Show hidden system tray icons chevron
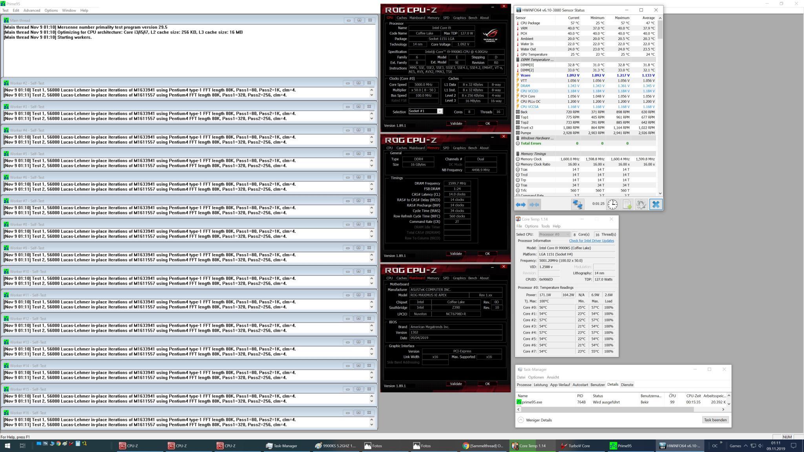Viewport: 804px width, 452px height. pos(746,446)
